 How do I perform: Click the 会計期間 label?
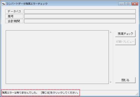[x=14, y=21]
